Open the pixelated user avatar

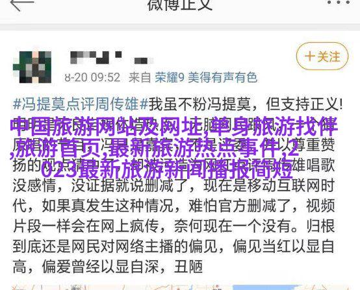coord(32,67)
